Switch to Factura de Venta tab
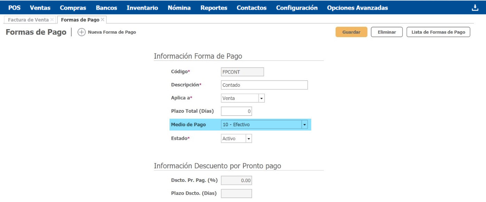 tap(28, 20)
